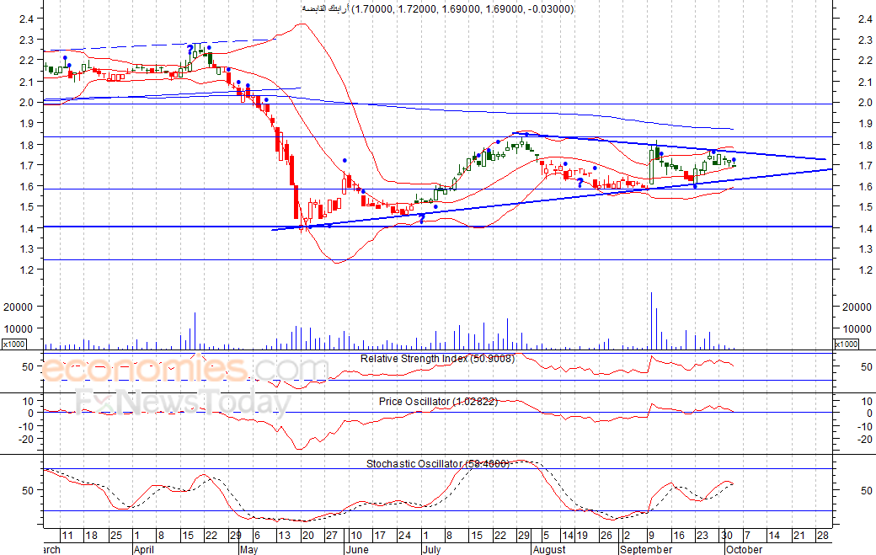Screen dimensions: 876x555
Task: Click the 1.2 price label on left axis
Action: (x=26, y=269)
